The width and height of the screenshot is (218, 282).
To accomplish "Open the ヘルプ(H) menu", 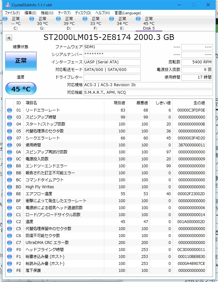I will tap(103, 13).
